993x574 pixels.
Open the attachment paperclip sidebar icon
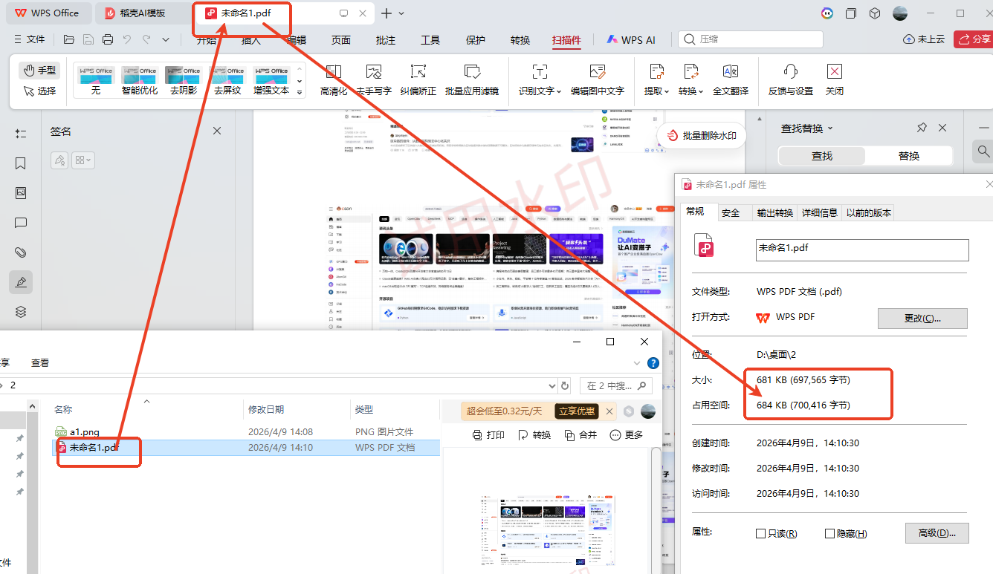click(x=21, y=252)
